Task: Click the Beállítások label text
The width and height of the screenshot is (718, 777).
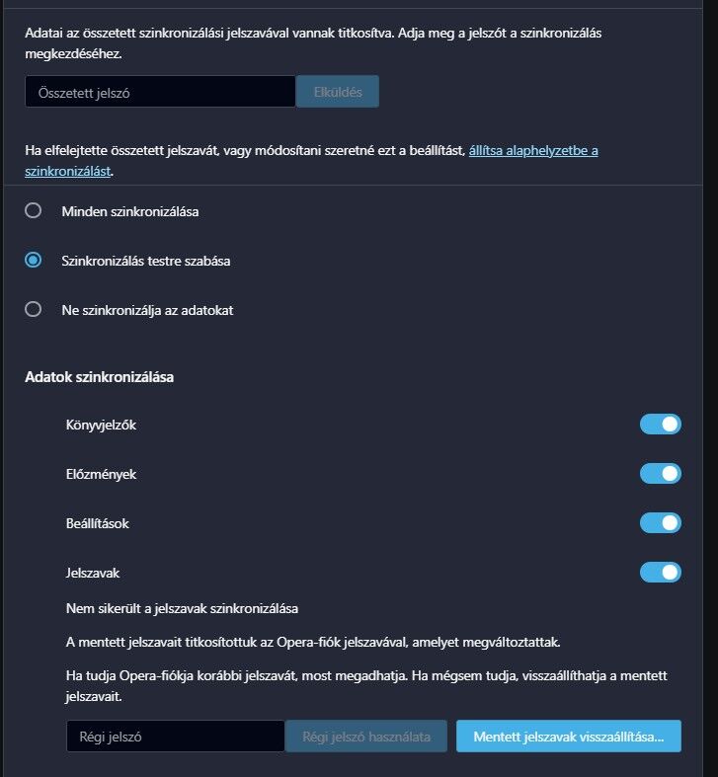Action: tap(97, 524)
